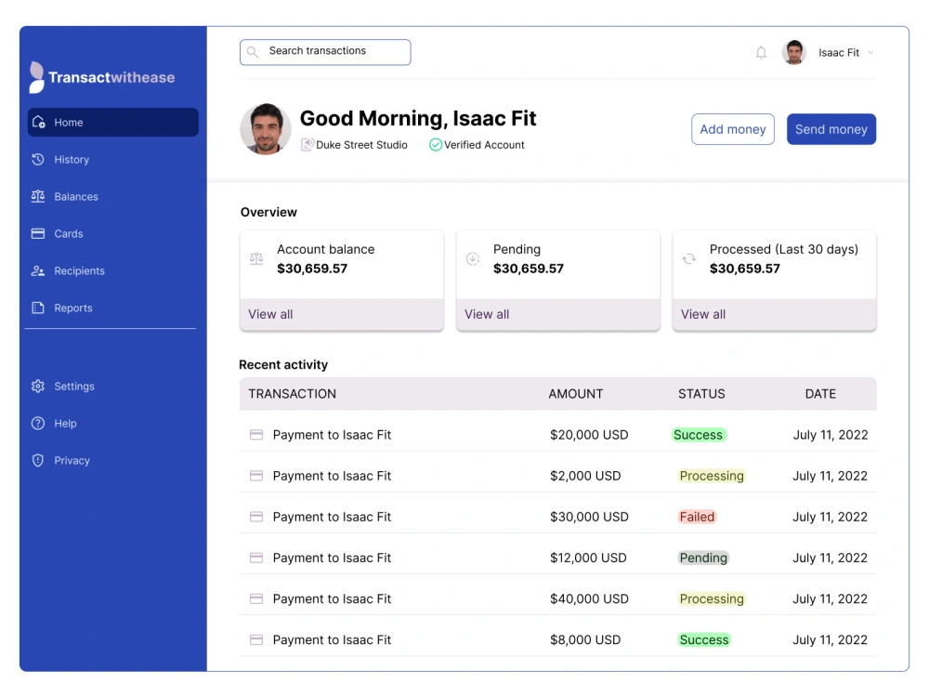Click the TRANSACTION column header
Screen dimensions: 929x697
[x=292, y=394]
